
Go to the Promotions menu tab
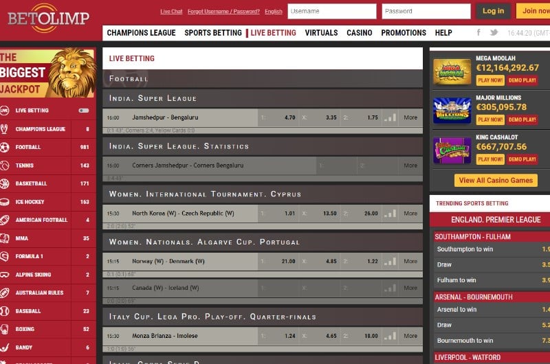(x=404, y=32)
